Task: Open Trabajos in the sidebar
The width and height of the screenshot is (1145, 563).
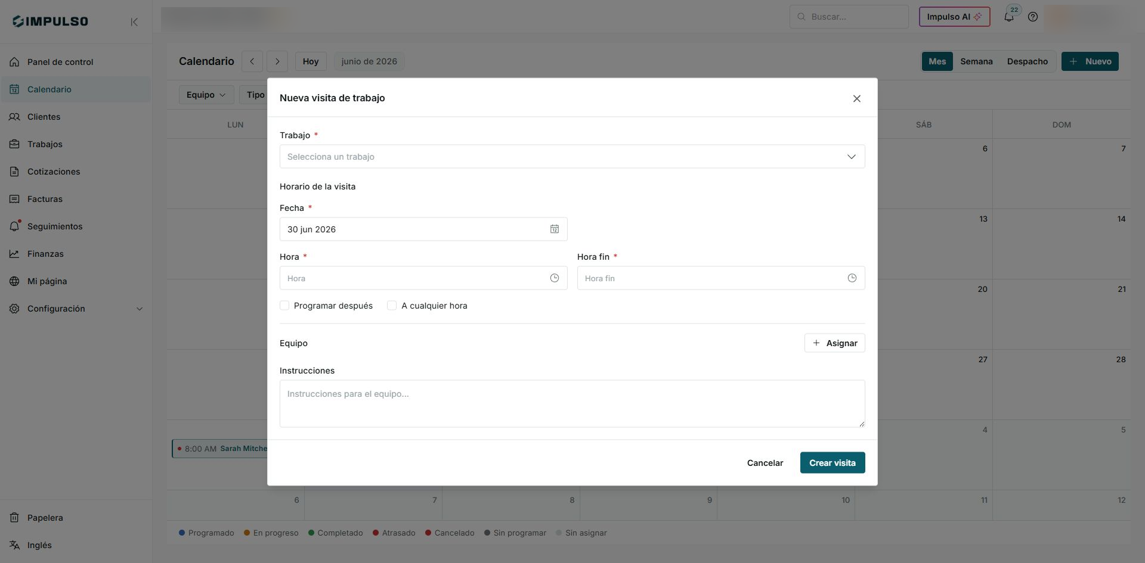Action: click(75, 144)
